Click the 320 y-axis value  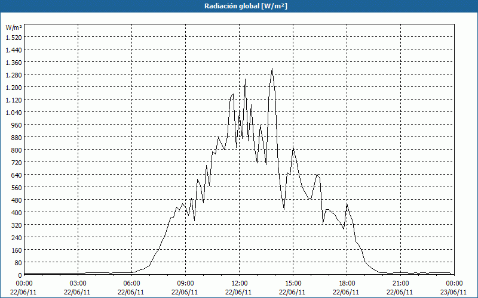coord(17,225)
